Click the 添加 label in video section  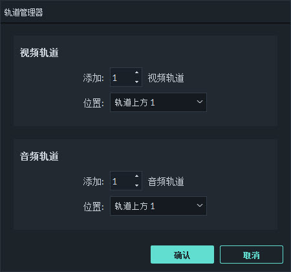click(x=93, y=78)
